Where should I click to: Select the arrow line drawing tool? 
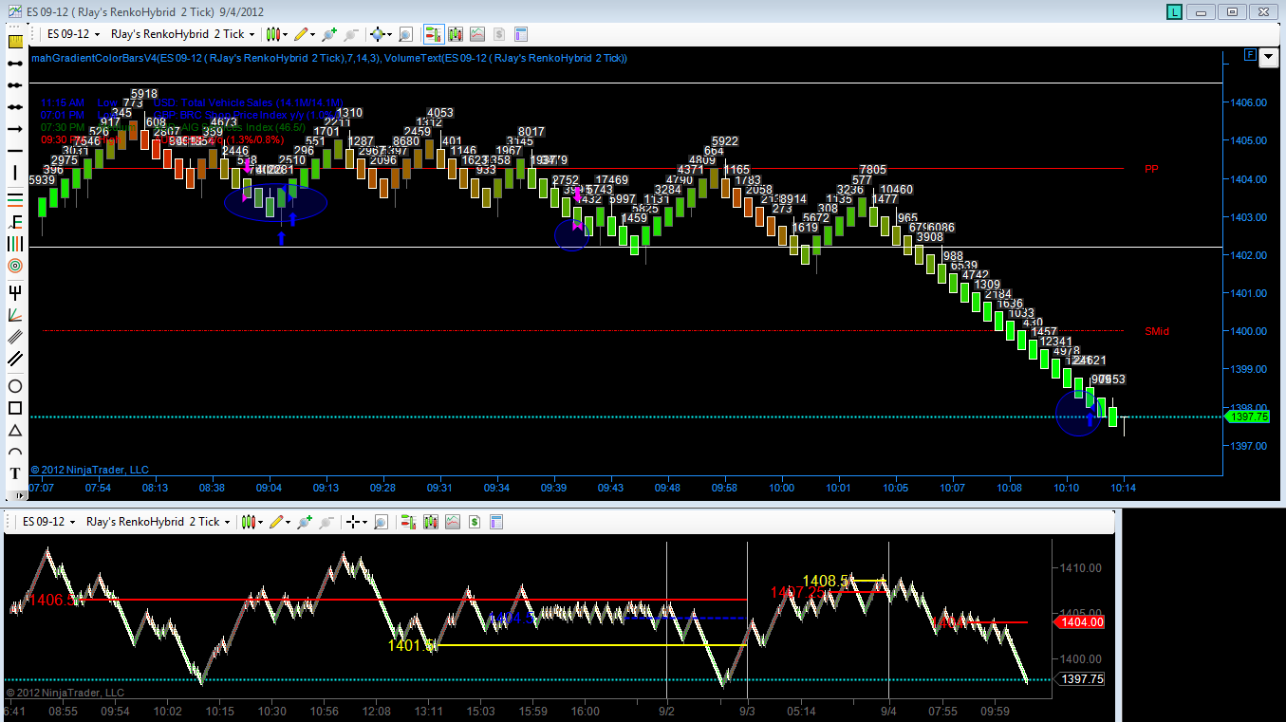(15, 128)
